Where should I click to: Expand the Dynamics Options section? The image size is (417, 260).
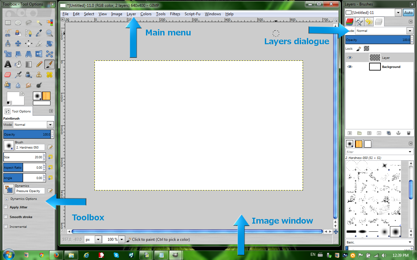[x=7, y=199]
